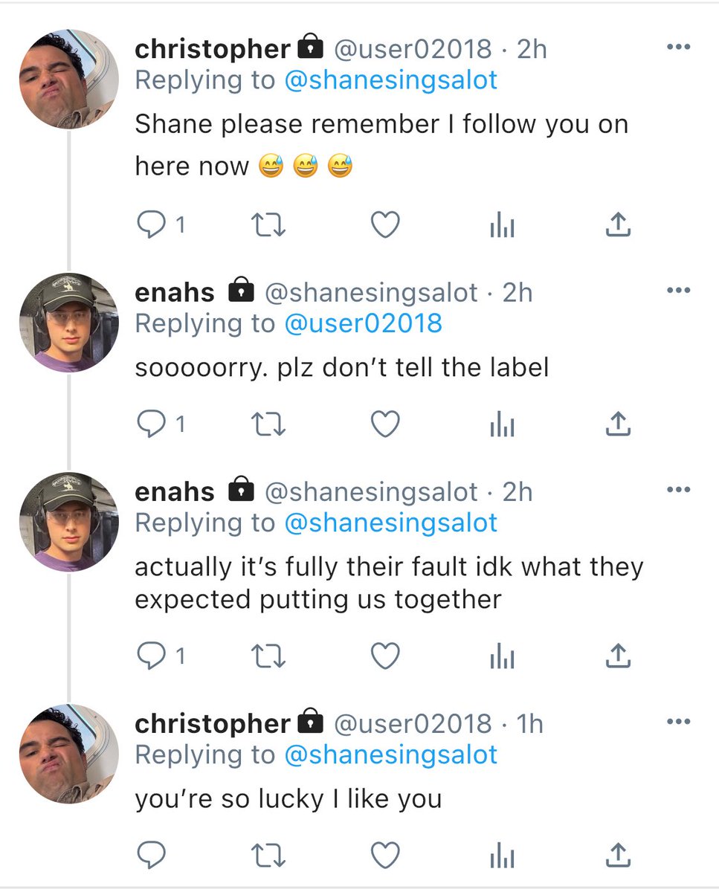The image size is (719, 892).
Task: View analytics of christopher's first tweet
Action: pos(502,225)
